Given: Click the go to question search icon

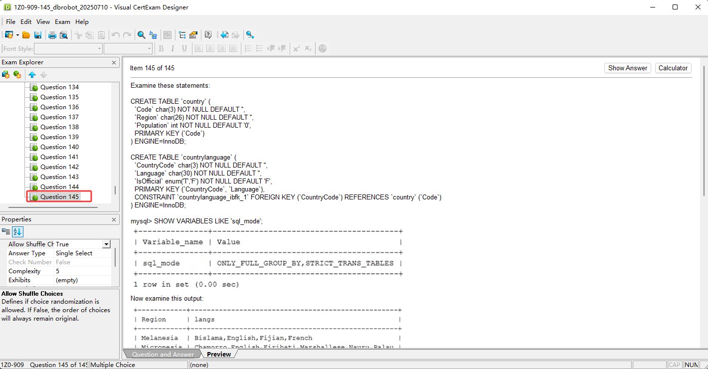Looking at the screenshot, I should pyautogui.click(x=250, y=35).
